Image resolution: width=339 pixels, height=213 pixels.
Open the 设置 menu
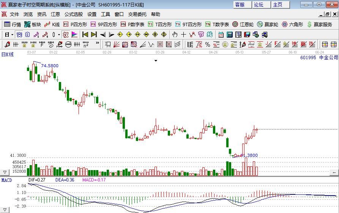tap(92, 14)
